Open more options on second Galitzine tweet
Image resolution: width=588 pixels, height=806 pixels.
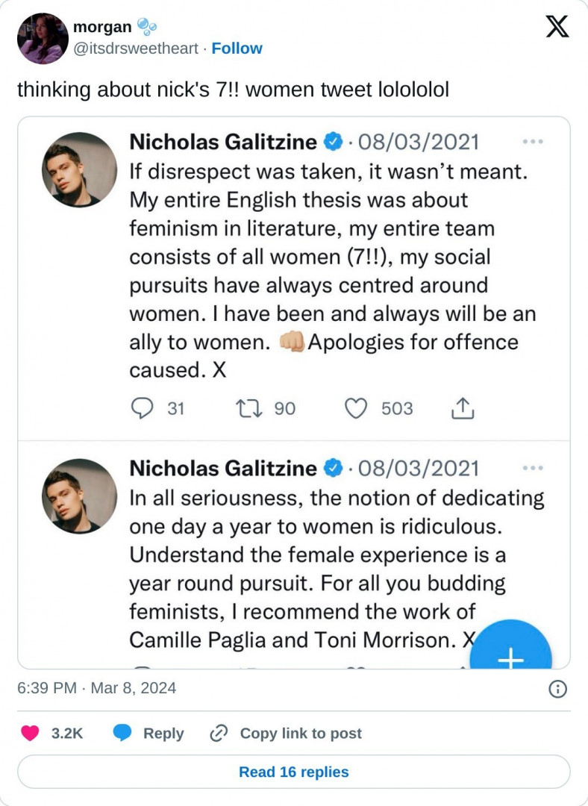click(533, 468)
